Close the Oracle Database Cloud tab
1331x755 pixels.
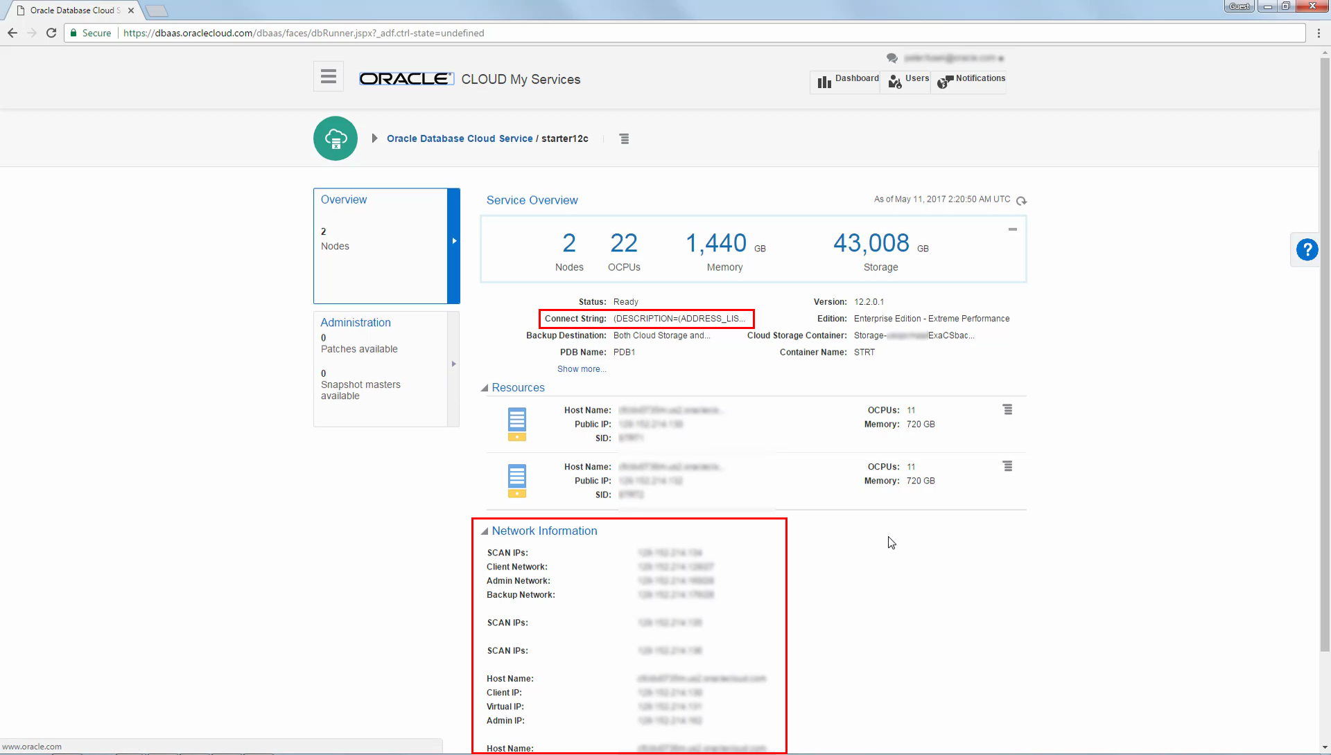tap(131, 10)
